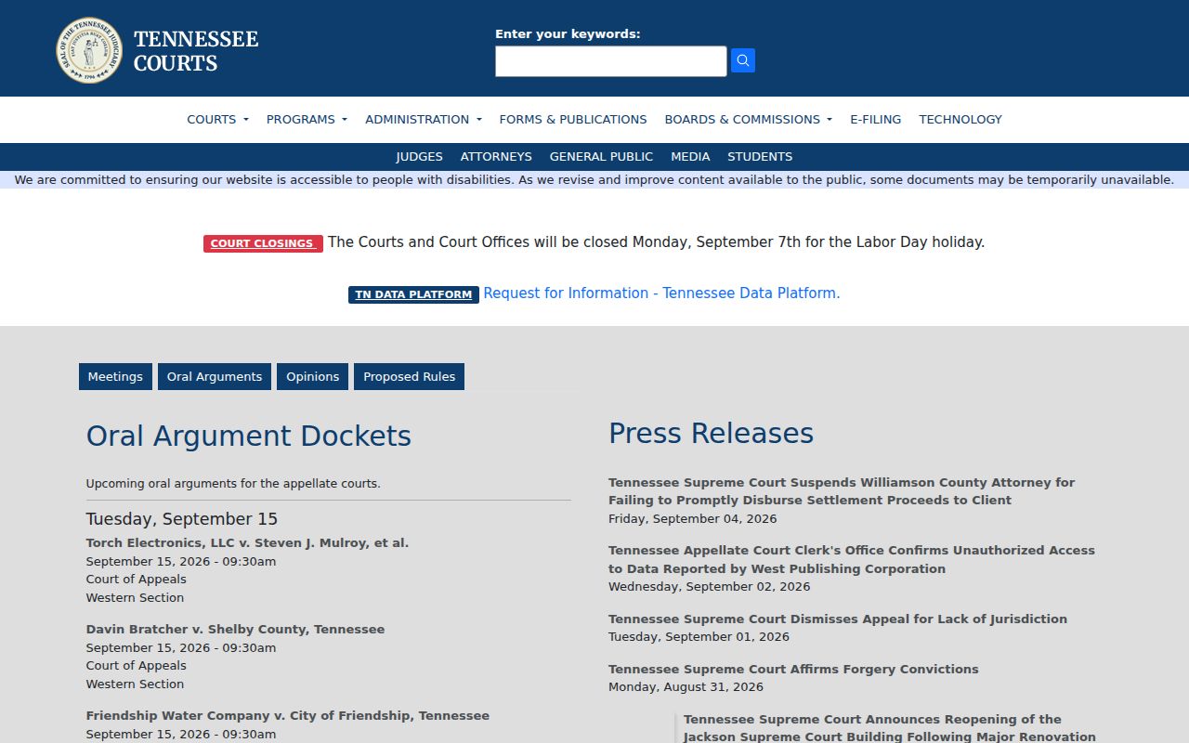Click the Tennessee Judiciary seal logo
The height and width of the screenshot is (743, 1189).
point(89,50)
